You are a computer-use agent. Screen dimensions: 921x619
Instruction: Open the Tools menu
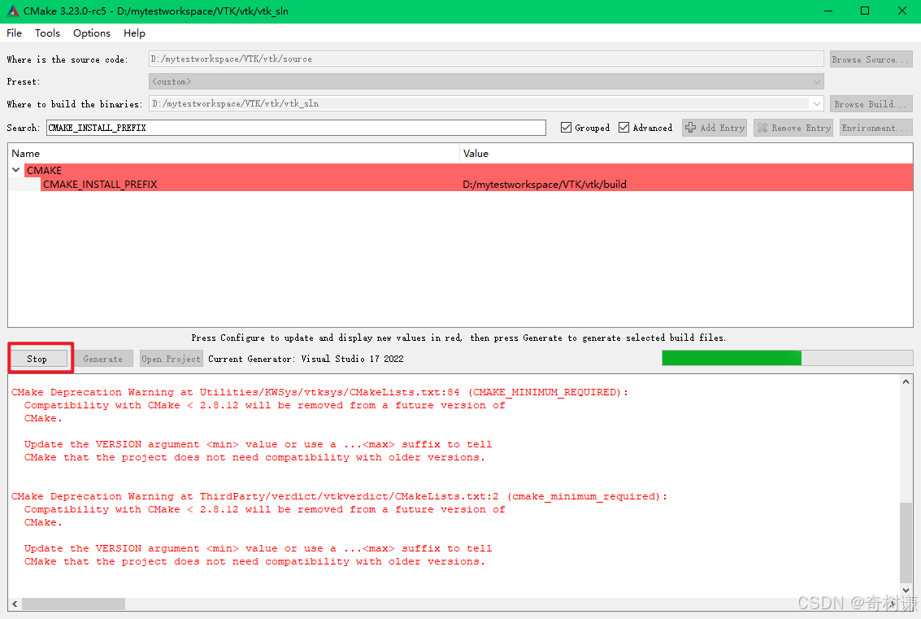click(x=47, y=33)
